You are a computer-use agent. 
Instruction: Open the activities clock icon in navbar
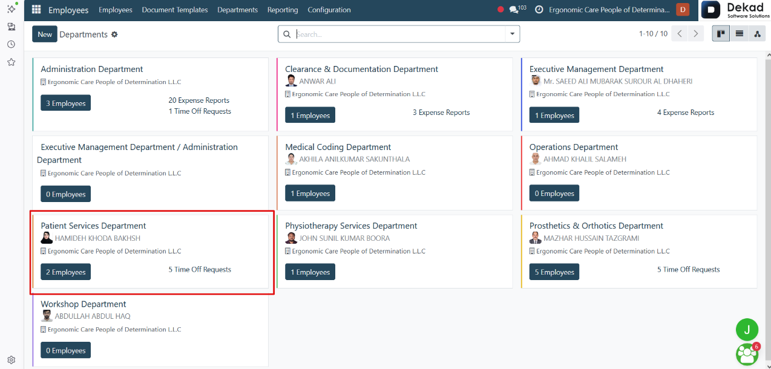539,10
